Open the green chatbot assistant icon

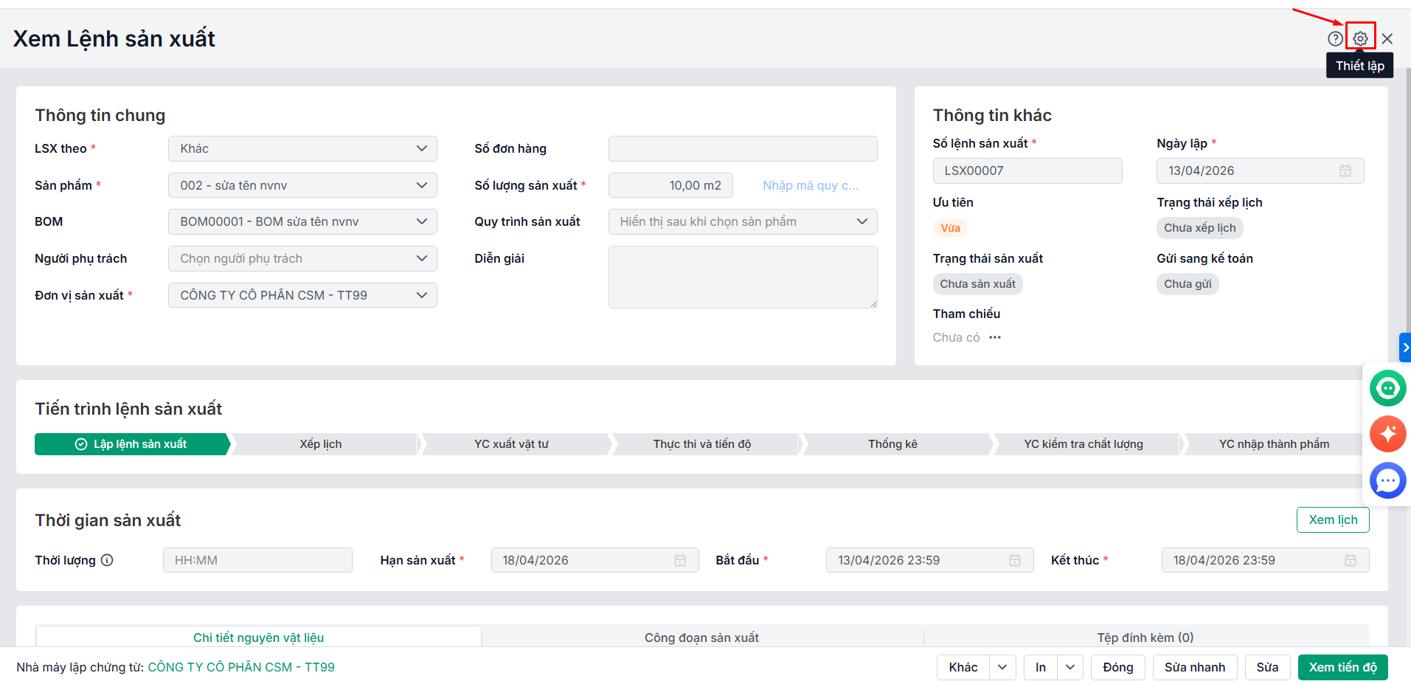tap(1387, 388)
